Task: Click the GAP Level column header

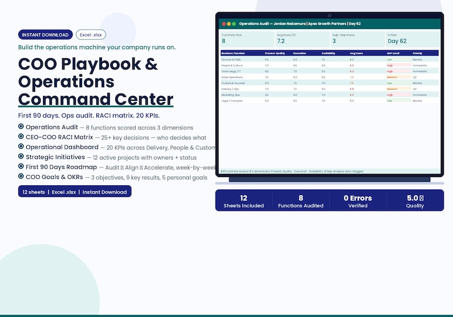Action: coord(393,54)
